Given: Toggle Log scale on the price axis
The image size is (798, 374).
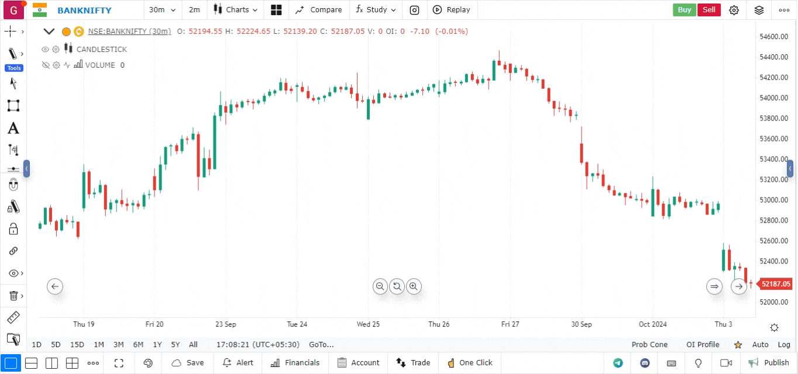Looking at the screenshot, I should click(x=784, y=345).
